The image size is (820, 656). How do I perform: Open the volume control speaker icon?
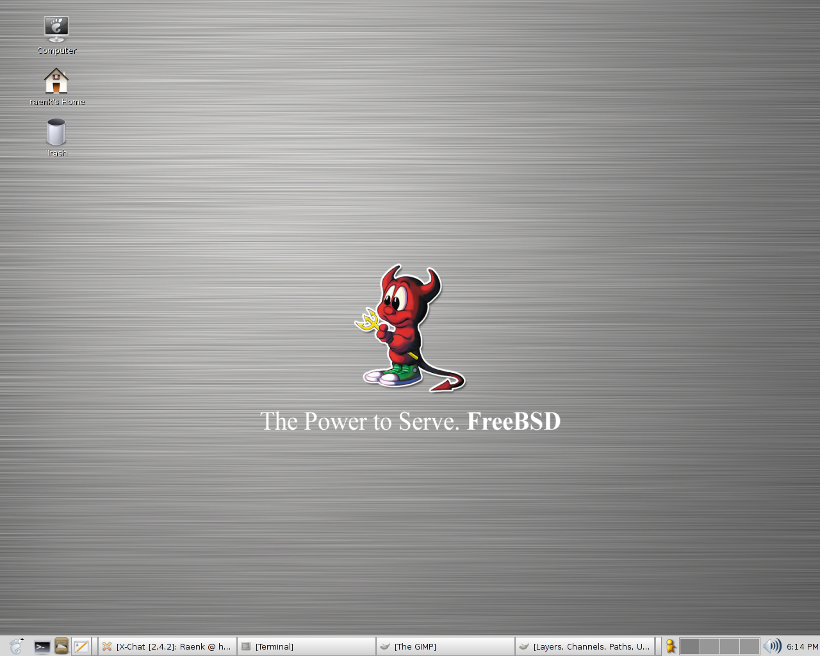(773, 646)
